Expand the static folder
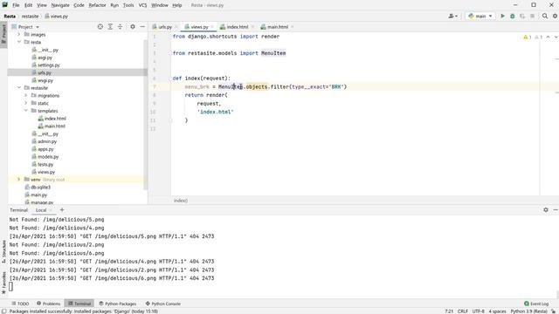 pyautogui.click(x=25, y=103)
